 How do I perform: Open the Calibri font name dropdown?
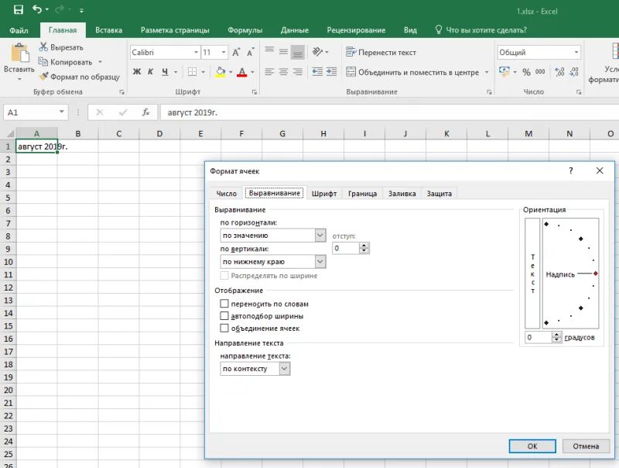[x=196, y=52]
